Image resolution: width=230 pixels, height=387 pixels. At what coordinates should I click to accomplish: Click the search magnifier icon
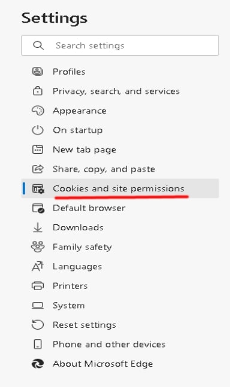pyautogui.click(x=38, y=45)
